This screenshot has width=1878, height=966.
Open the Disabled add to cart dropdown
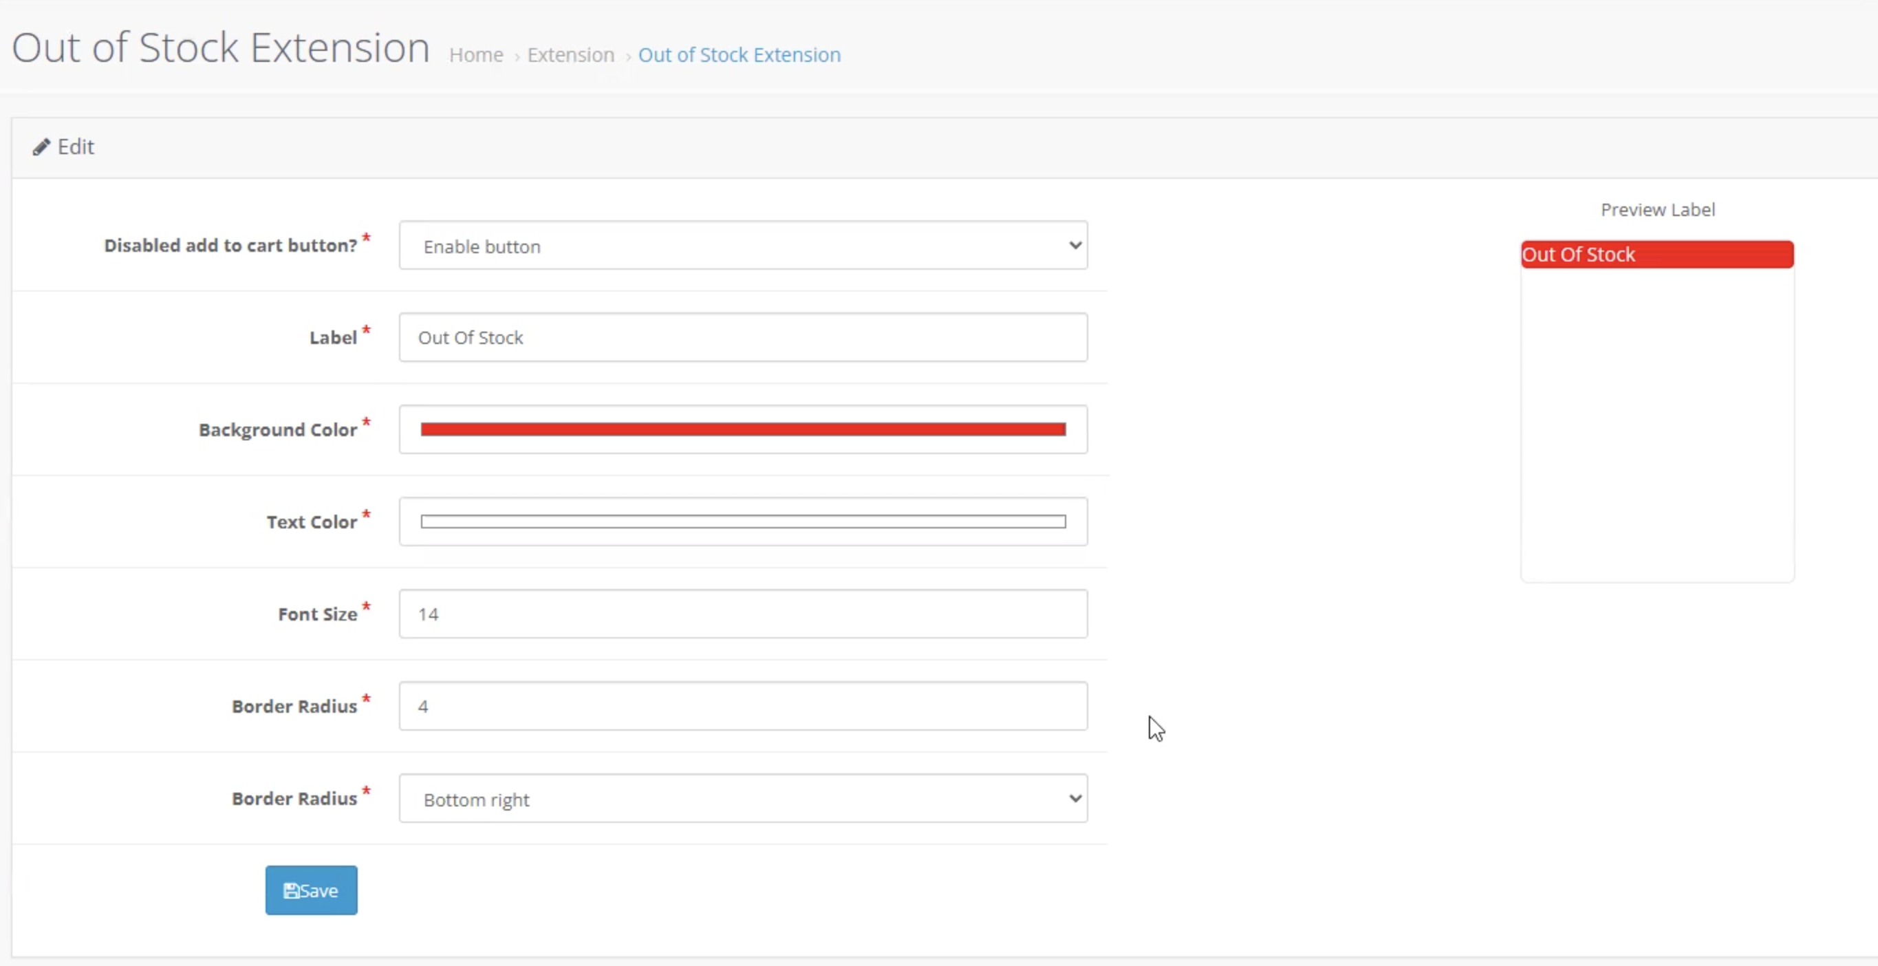point(743,246)
